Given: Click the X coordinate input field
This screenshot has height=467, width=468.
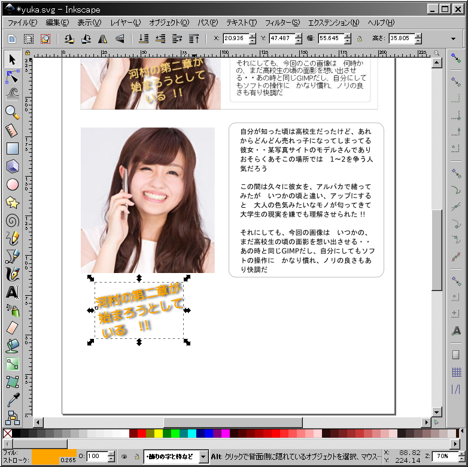Looking at the screenshot, I should point(236,38).
